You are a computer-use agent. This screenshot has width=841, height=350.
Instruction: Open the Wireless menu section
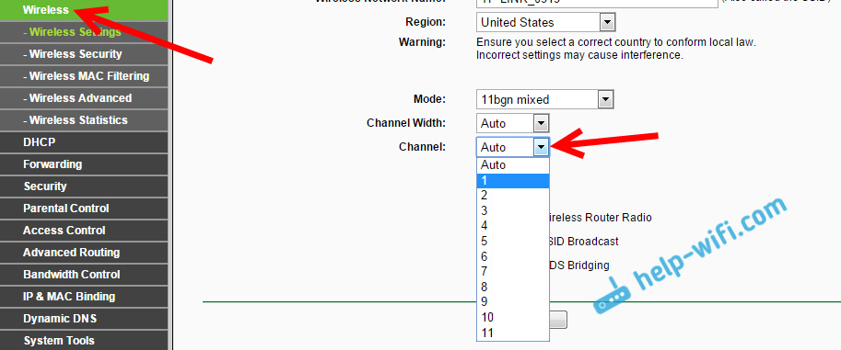point(84,10)
